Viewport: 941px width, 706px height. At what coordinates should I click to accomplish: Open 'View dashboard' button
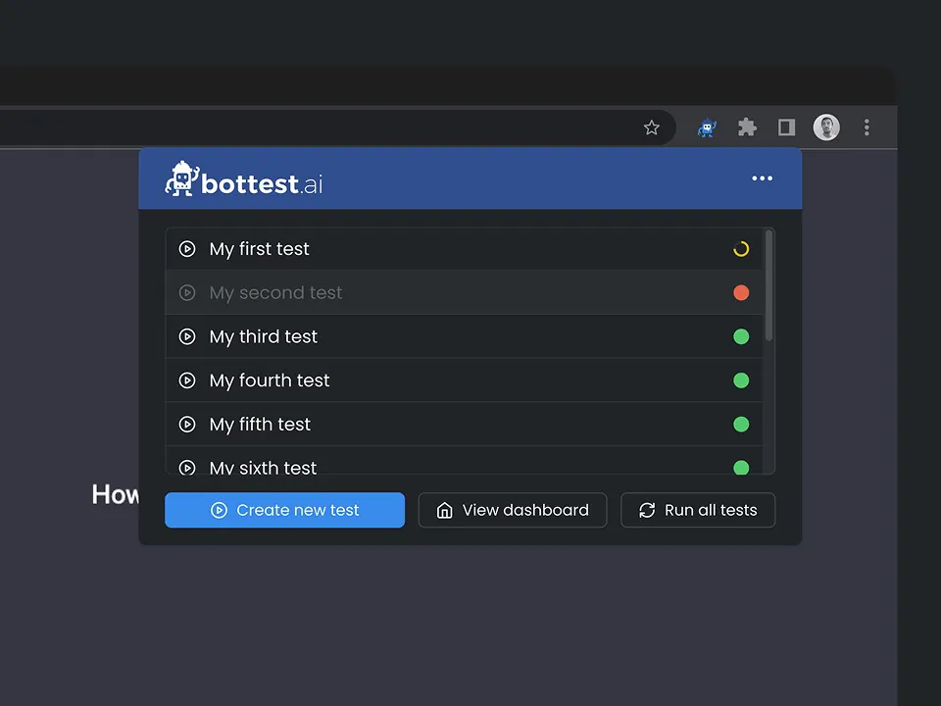click(x=513, y=510)
